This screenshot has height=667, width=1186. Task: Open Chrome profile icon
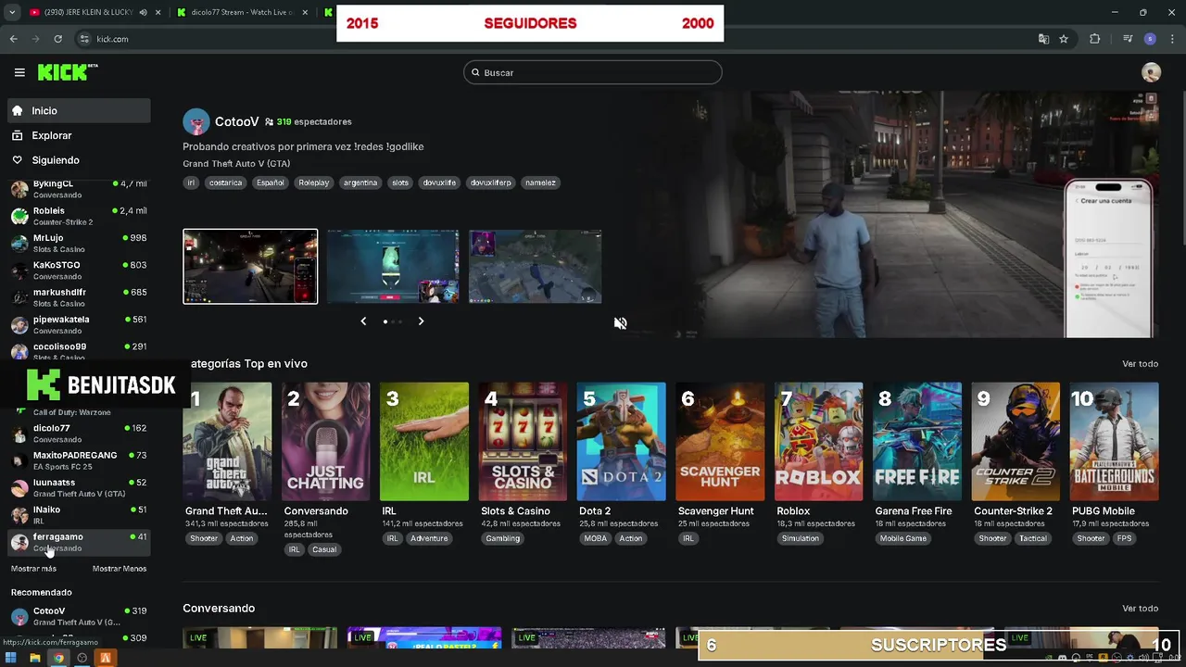pyautogui.click(x=1150, y=39)
